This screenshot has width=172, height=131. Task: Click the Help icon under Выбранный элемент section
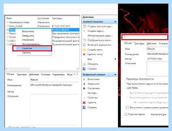point(84,107)
